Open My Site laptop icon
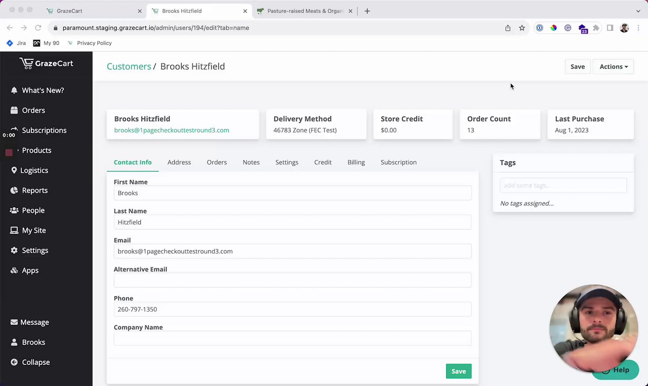The height and width of the screenshot is (386, 648). click(14, 230)
